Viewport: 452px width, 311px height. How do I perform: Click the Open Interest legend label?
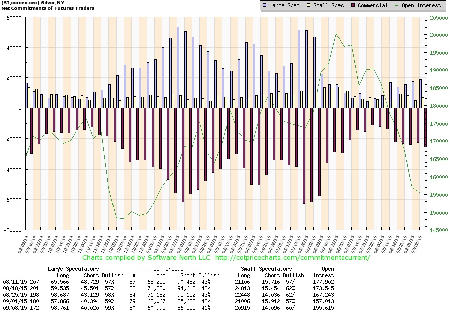click(421, 5)
